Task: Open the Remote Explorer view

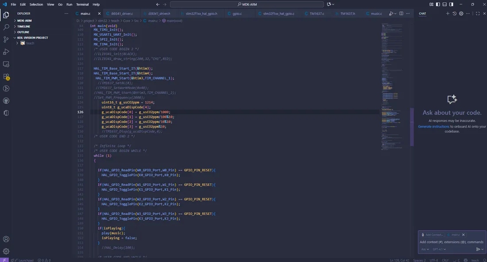Action: [6, 64]
